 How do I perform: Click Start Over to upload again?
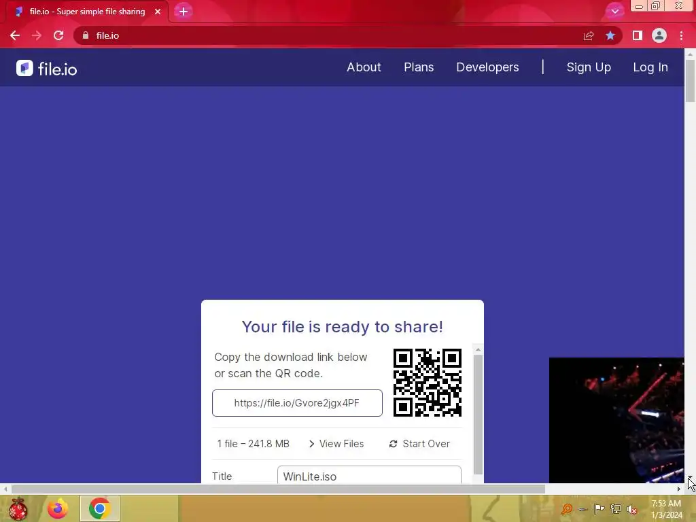(x=419, y=444)
